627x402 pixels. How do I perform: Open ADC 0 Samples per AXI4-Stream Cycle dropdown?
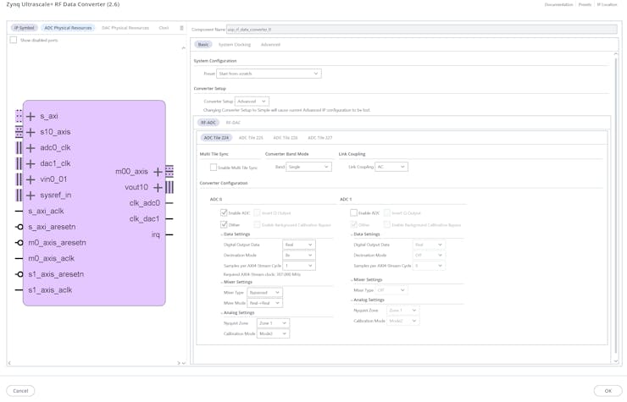coord(299,266)
